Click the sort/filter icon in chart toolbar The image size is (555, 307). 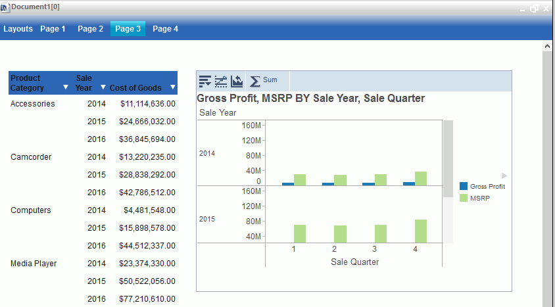click(205, 81)
